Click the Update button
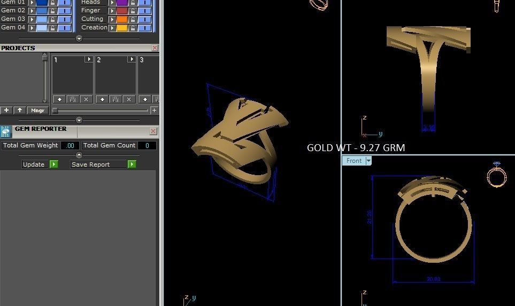 click(x=34, y=164)
